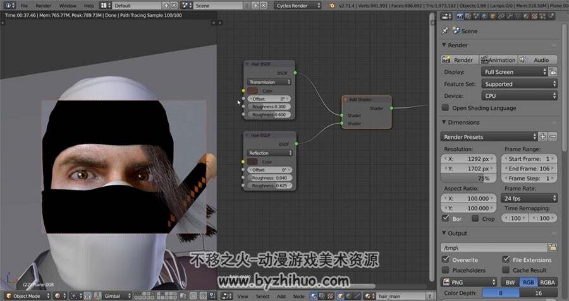This screenshot has height=301, width=569.
Task: Select BW color mode
Action: tap(510, 282)
